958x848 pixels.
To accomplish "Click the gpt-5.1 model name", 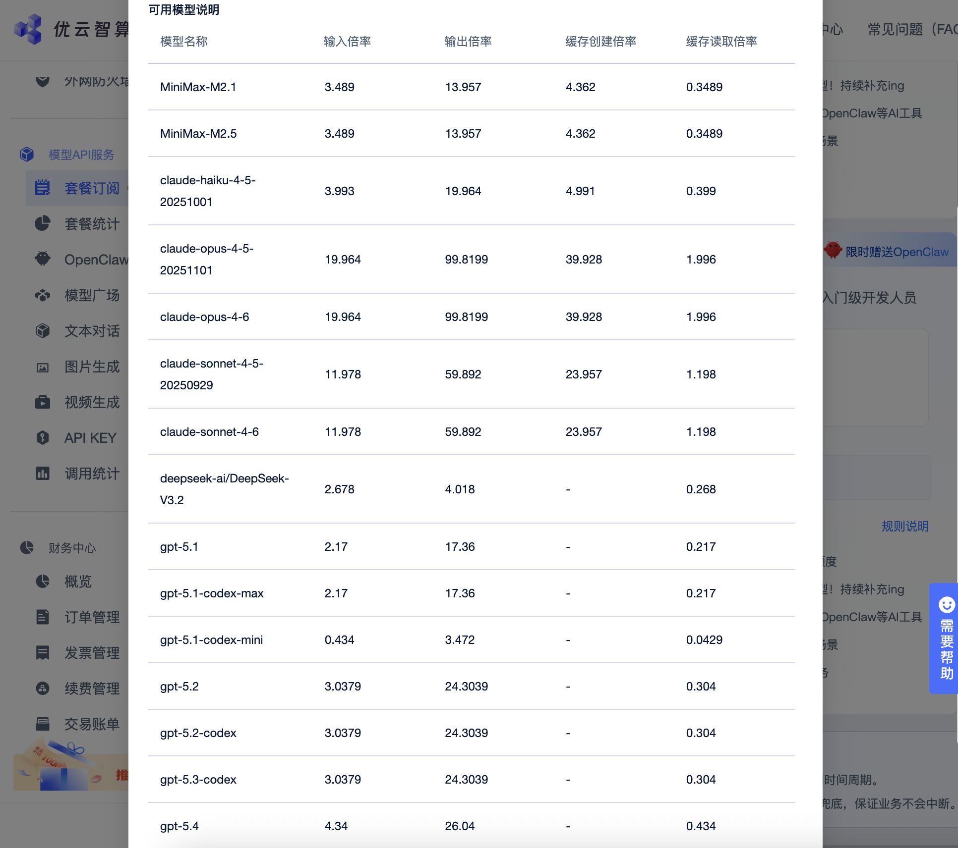I will [179, 547].
